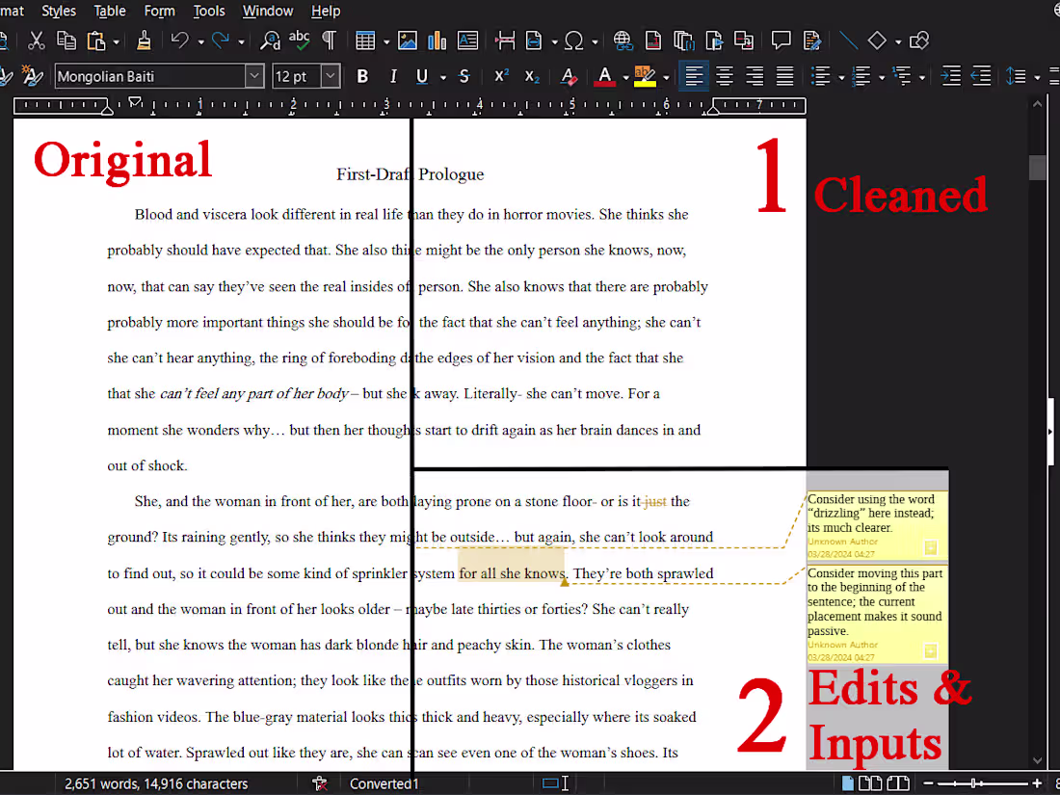Select the Clone Formatting paintbrush

click(x=144, y=40)
